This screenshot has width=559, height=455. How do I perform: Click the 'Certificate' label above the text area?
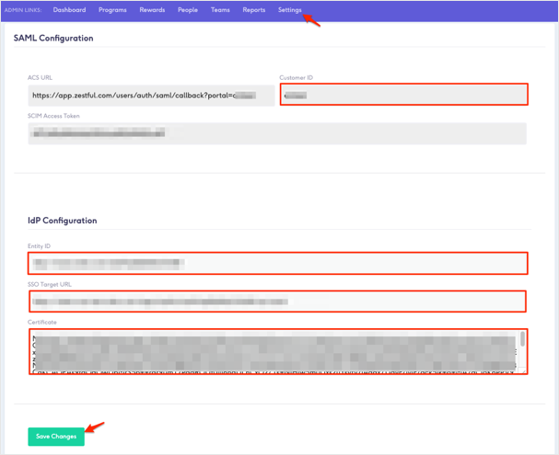coord(41,322)
